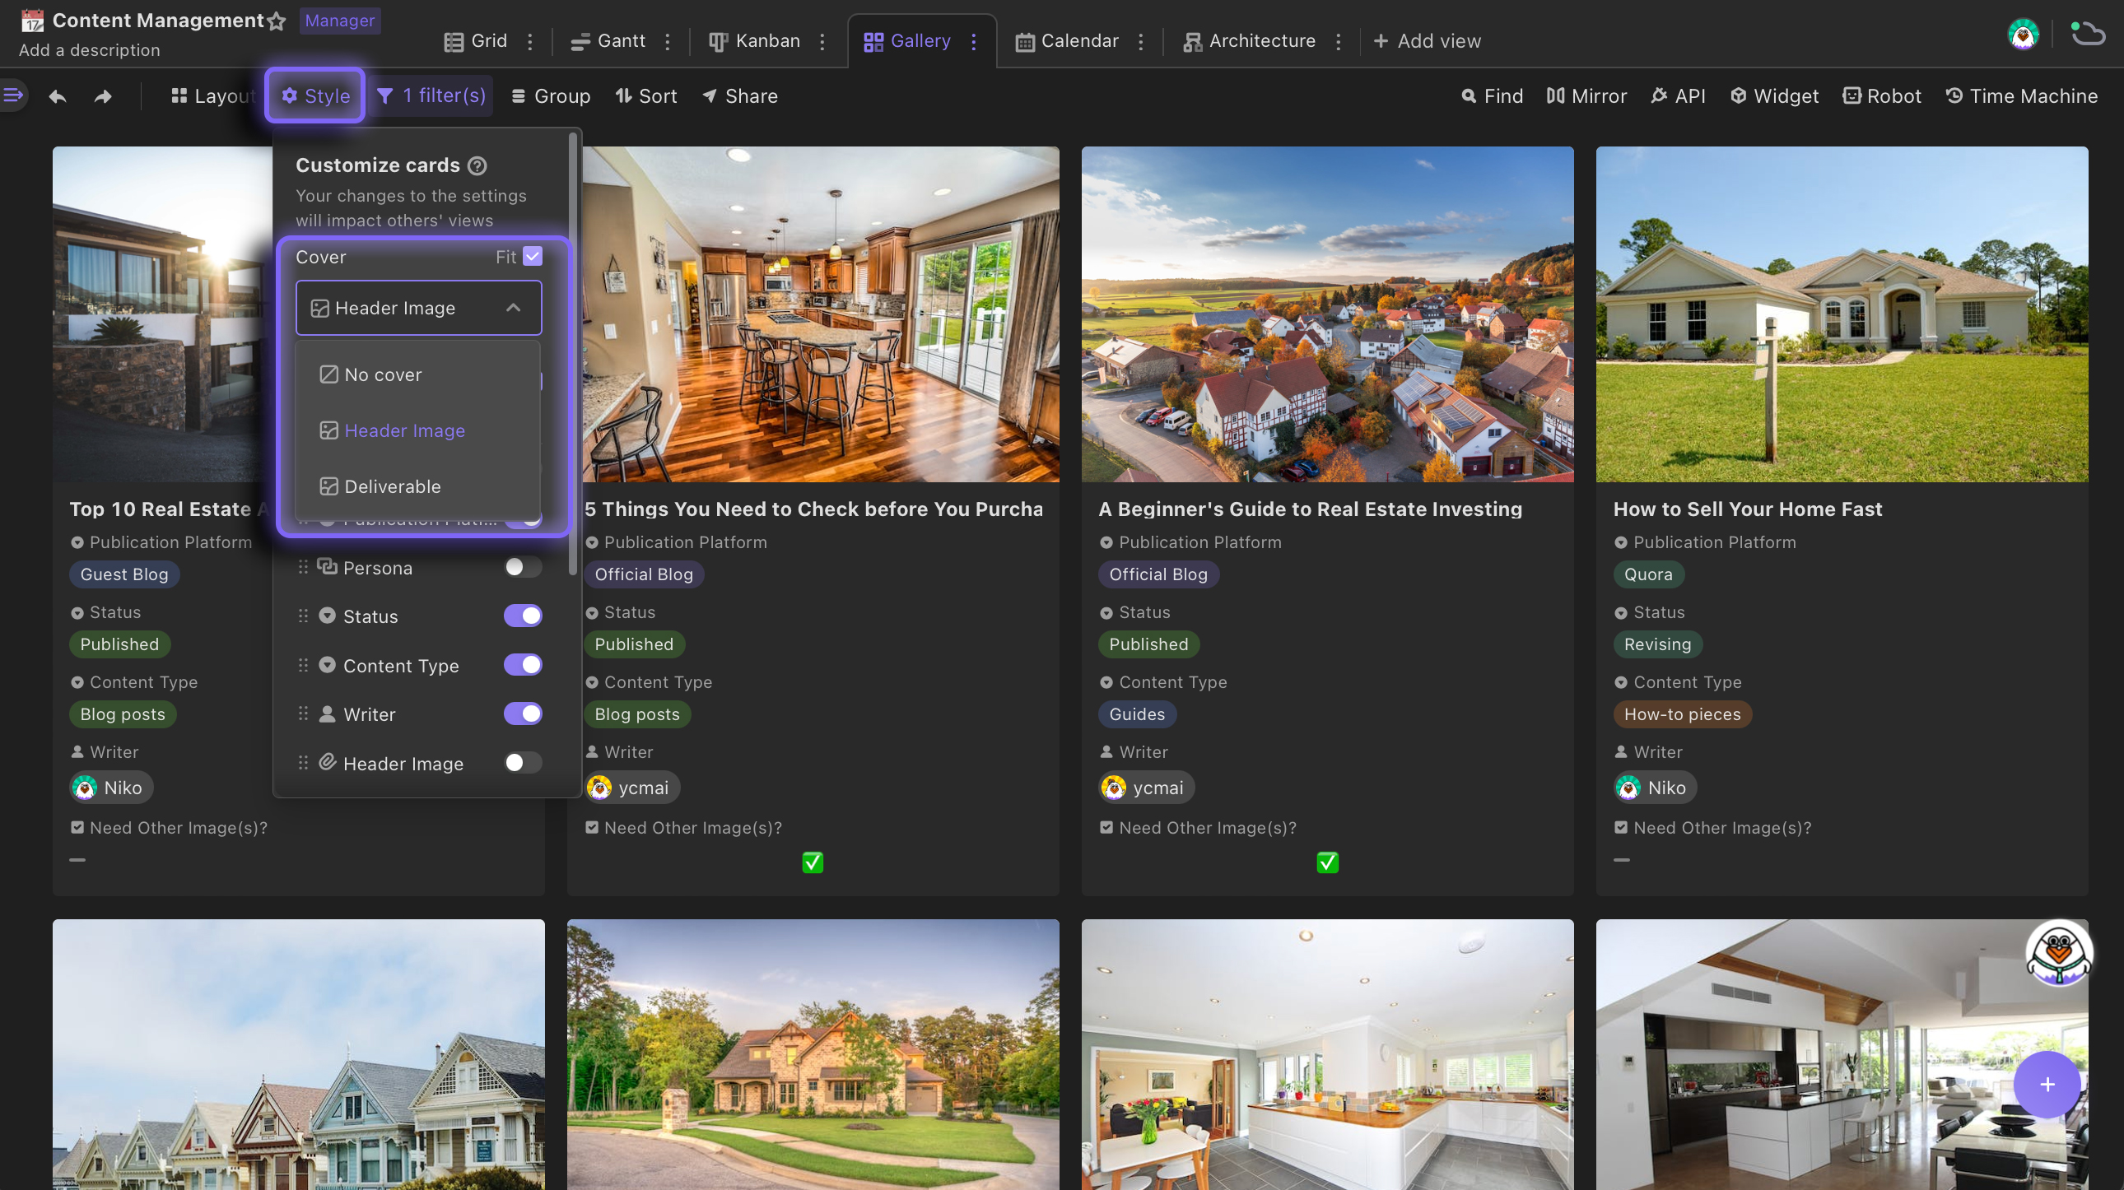Disable the Content Type field toggle
This screenshot has height=1190, width=2124.
pyautogui.click(x=523, y=664)
